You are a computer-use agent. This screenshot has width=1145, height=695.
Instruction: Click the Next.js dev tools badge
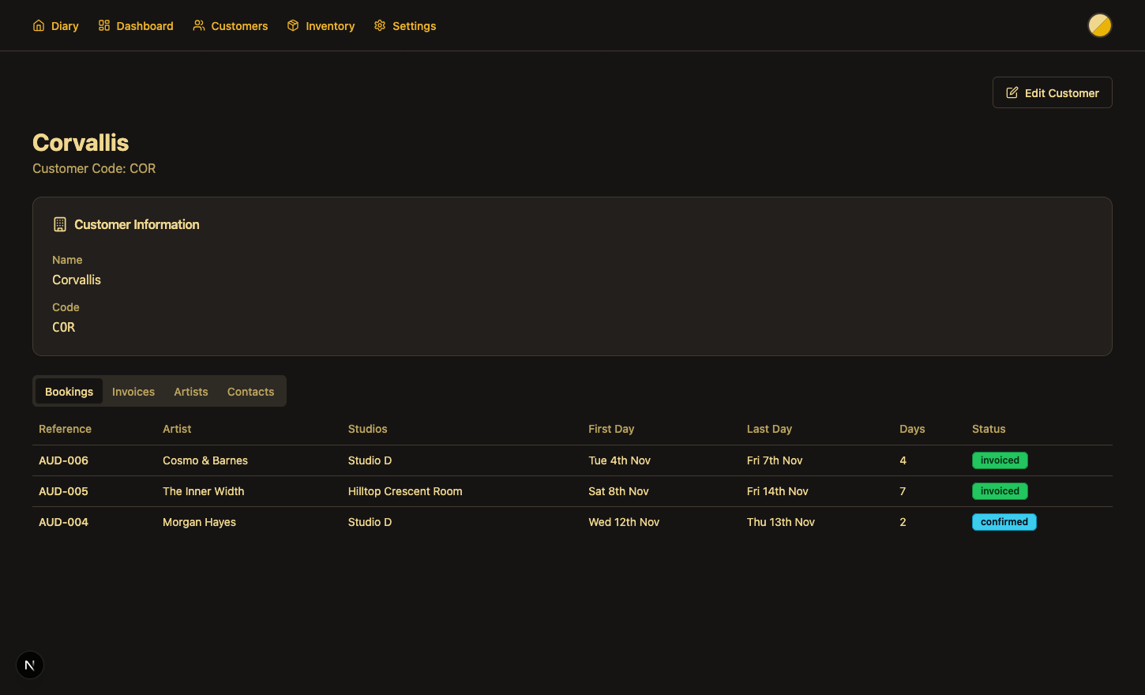[30, 665]
